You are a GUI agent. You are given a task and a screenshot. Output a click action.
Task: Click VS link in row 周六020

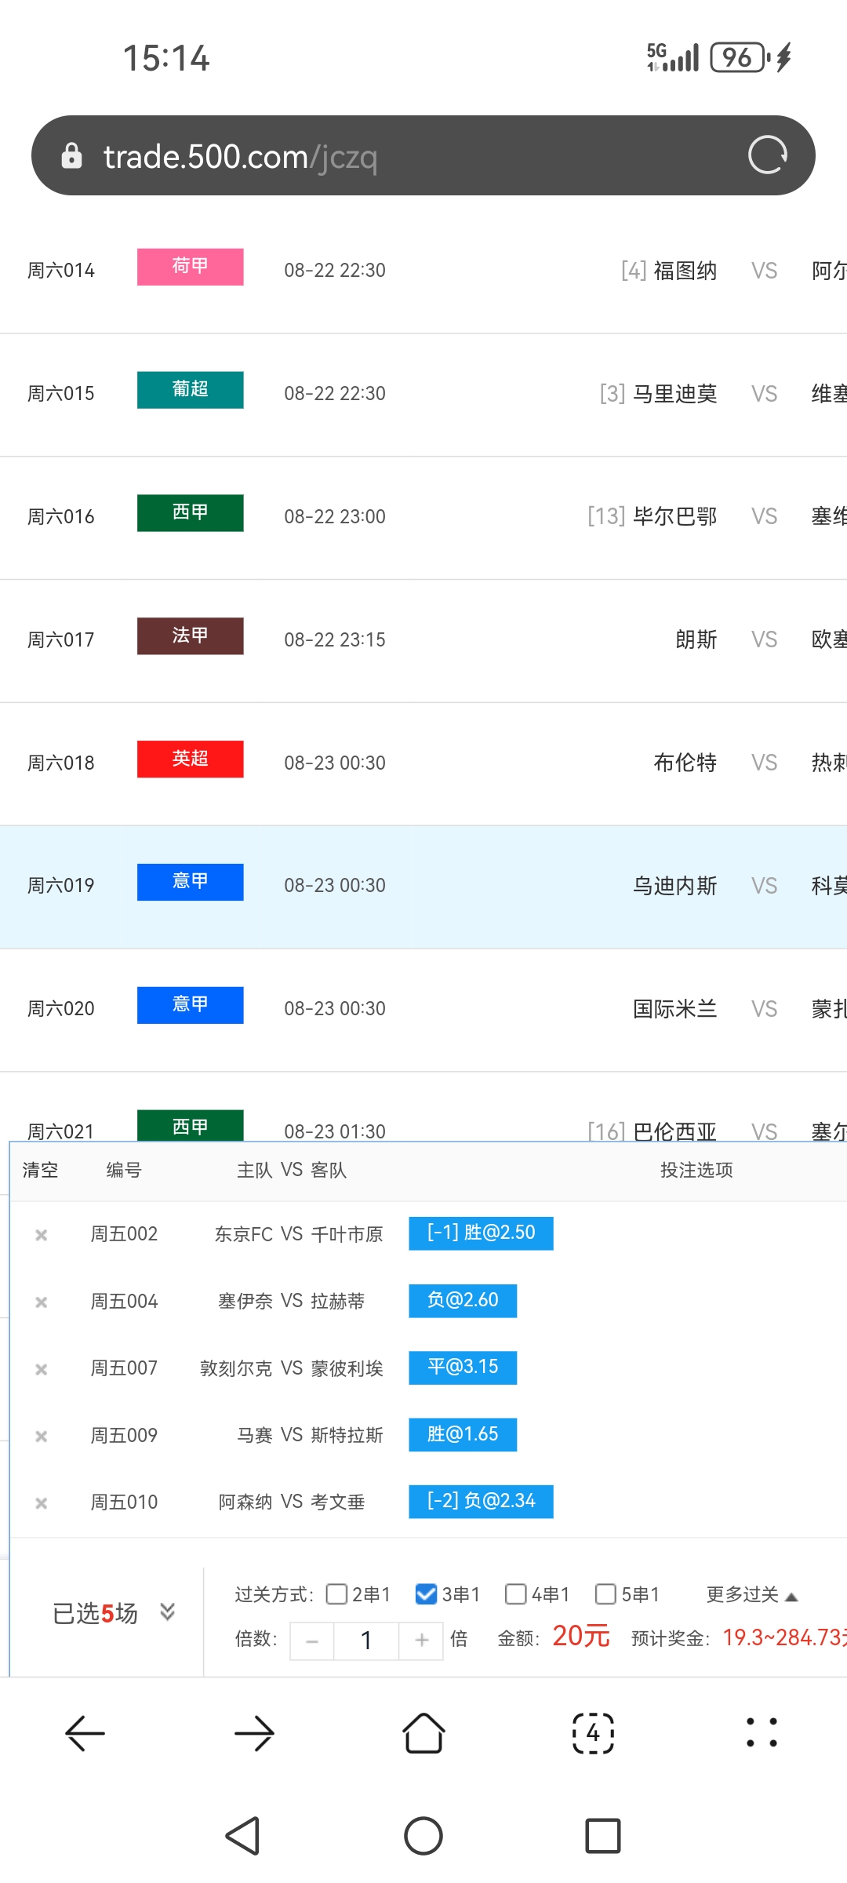coord(765,1009)
